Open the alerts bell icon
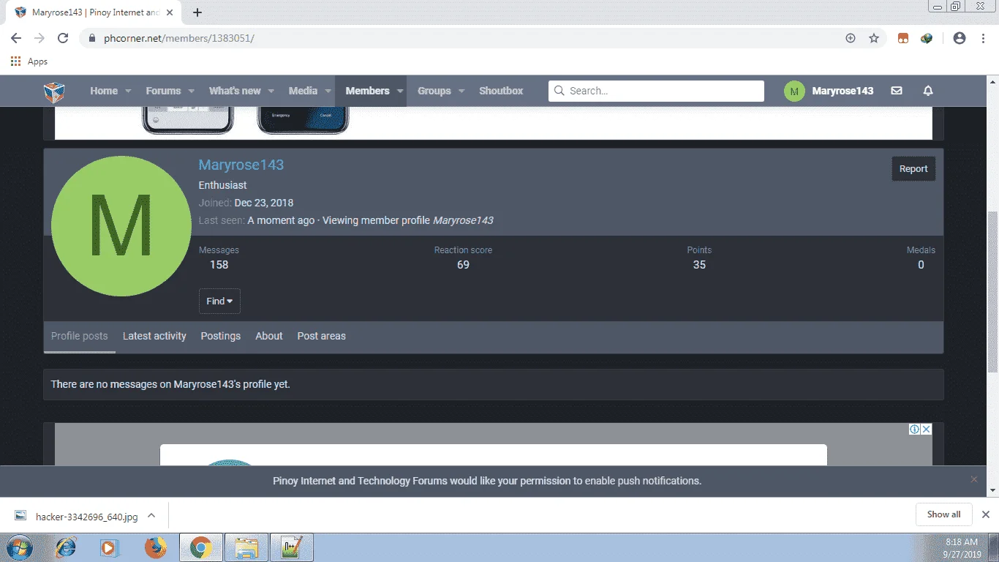Screen dimensions: 999x562 pyautogui.click(x=928, y=91)
